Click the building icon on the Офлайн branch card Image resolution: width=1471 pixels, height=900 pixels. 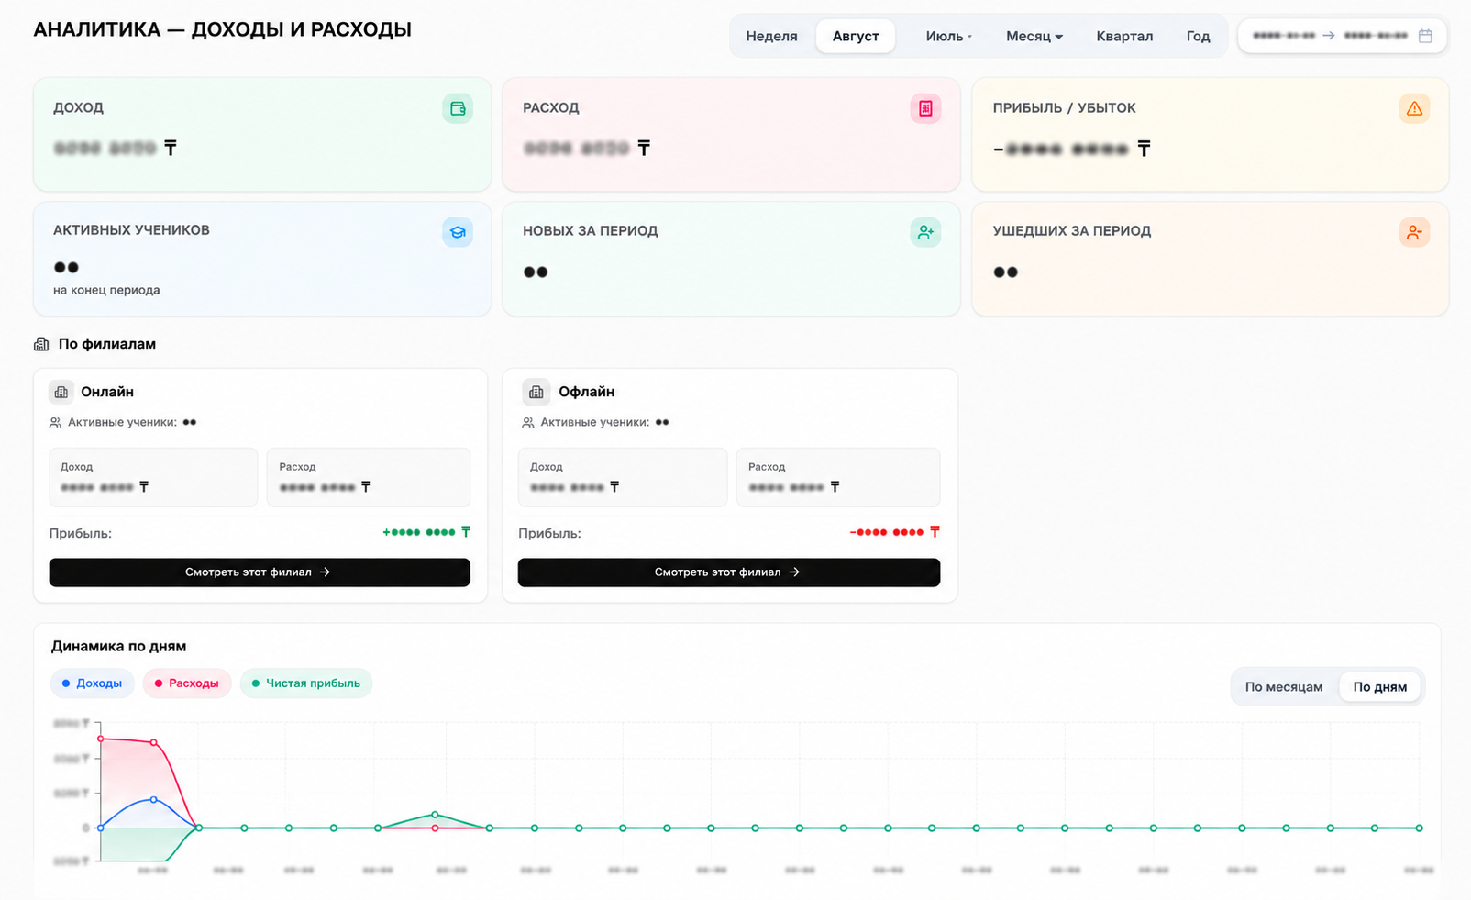point(536,392)
